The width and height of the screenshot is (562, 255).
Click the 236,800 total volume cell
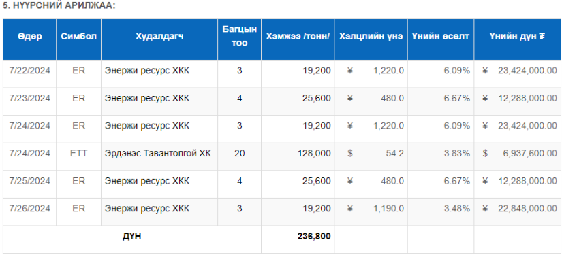pos(298,239)
